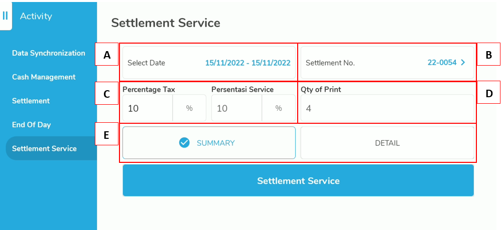Click the percent symbol beside Persentasi Service
Image resolution: width=502 pixels, height=230 pixels.
(x=279, y=108)
